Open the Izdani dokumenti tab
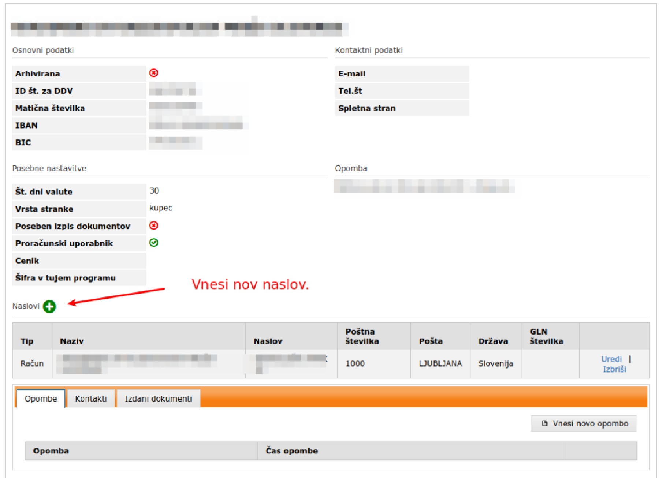659x478 pixels. coord(158,399)
